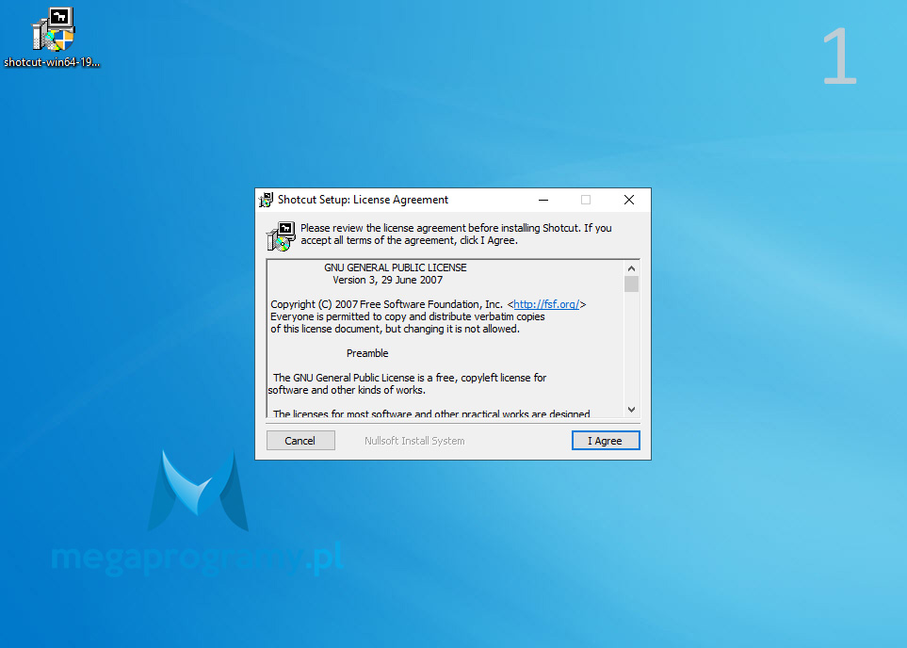Click the 'Preamble' heading in license text
Screen dimensions: 907x648
[x=367, y=353]
